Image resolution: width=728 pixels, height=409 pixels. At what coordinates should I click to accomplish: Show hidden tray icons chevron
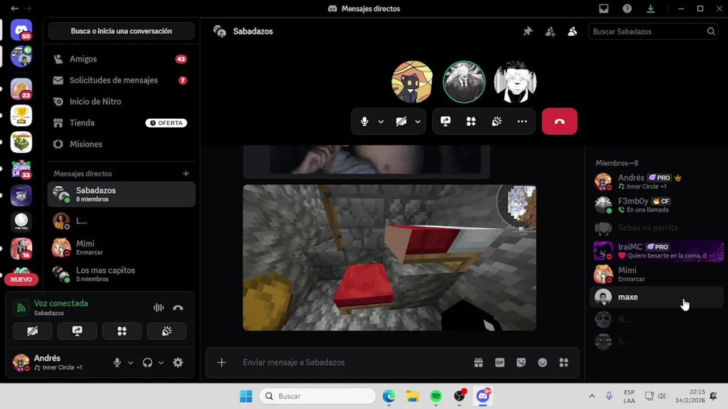pos(591,396)
